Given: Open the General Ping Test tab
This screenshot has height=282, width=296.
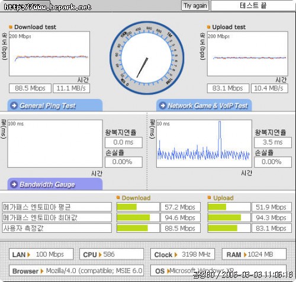Looking at the screenshot, I should (55, 105).
